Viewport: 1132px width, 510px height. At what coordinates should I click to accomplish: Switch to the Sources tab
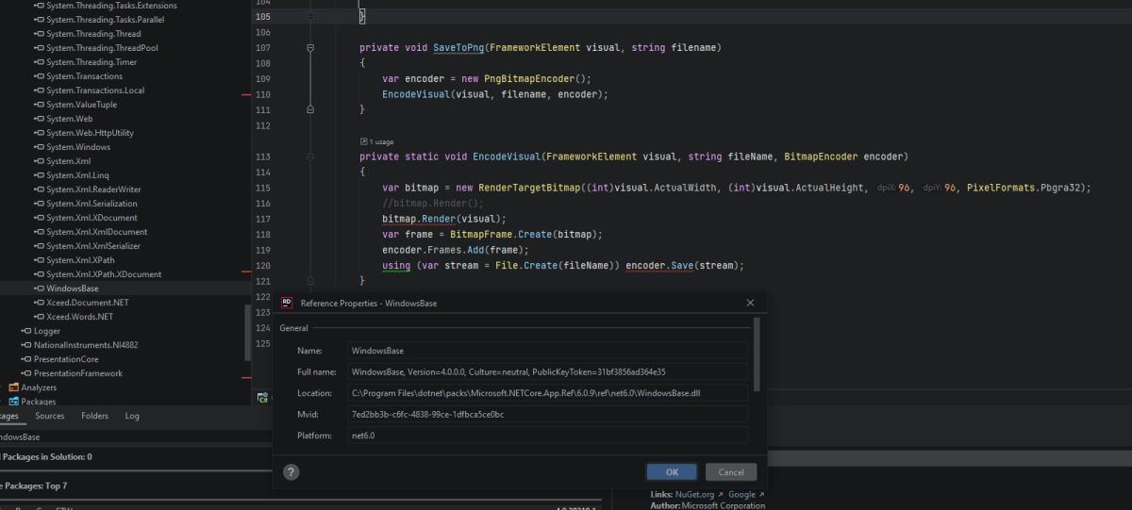point(50,416)
